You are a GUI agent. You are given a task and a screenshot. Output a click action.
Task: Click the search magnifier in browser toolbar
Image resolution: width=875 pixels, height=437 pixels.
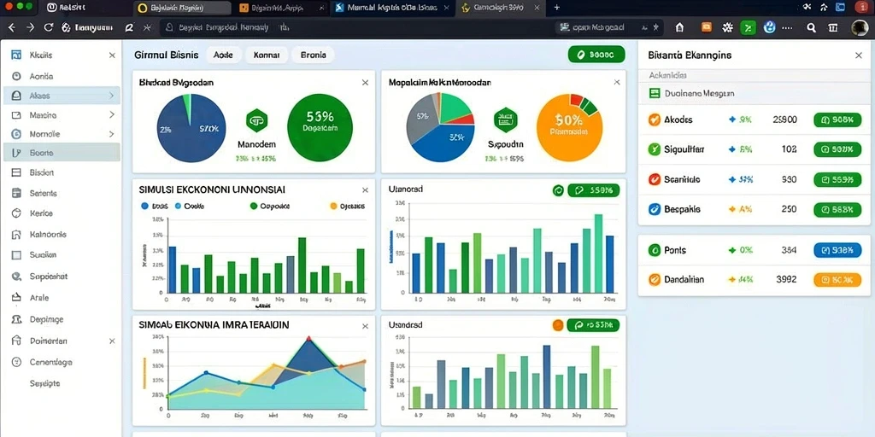click(812, 27)
